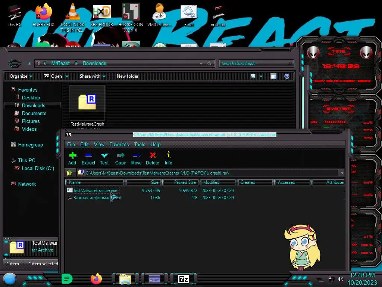
Task: Select Desktop in Explorer navigation pane
Action: pos(31,98)
